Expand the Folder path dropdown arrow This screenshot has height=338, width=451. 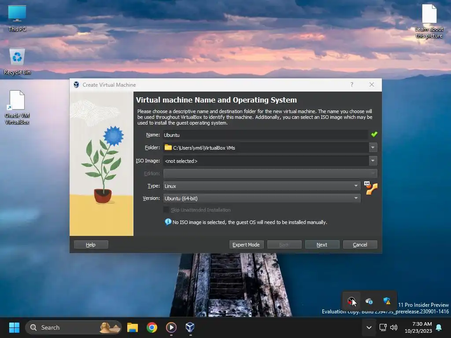click(x=373, y=147)
